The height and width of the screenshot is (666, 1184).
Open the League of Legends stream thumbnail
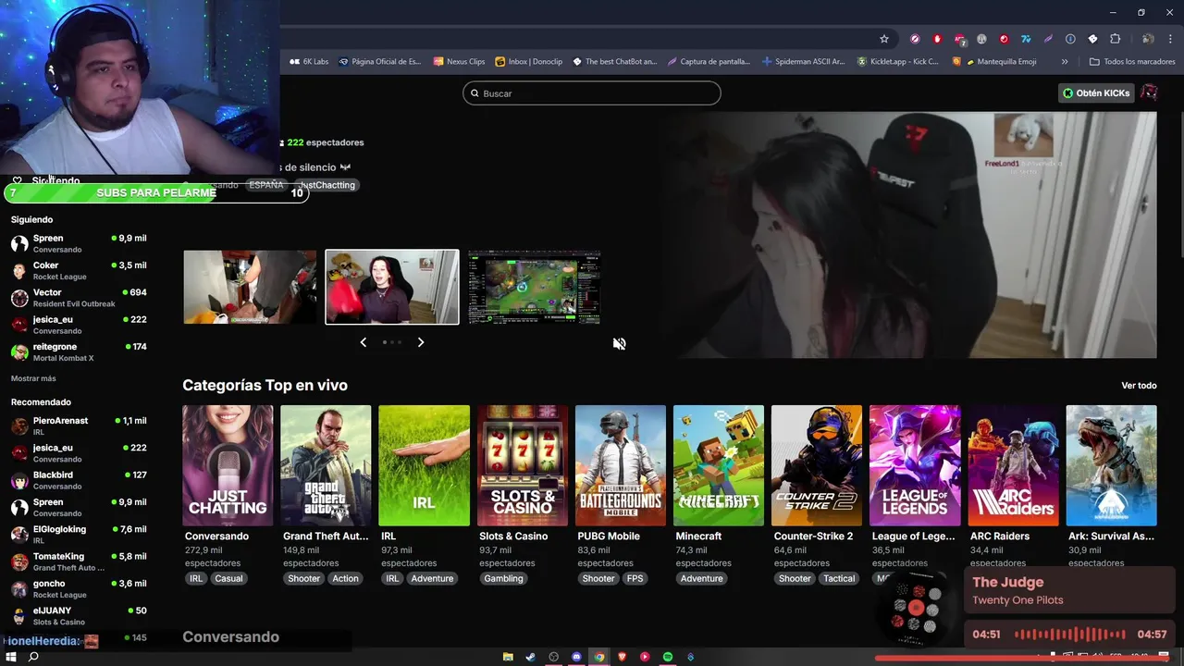[535, 287]
